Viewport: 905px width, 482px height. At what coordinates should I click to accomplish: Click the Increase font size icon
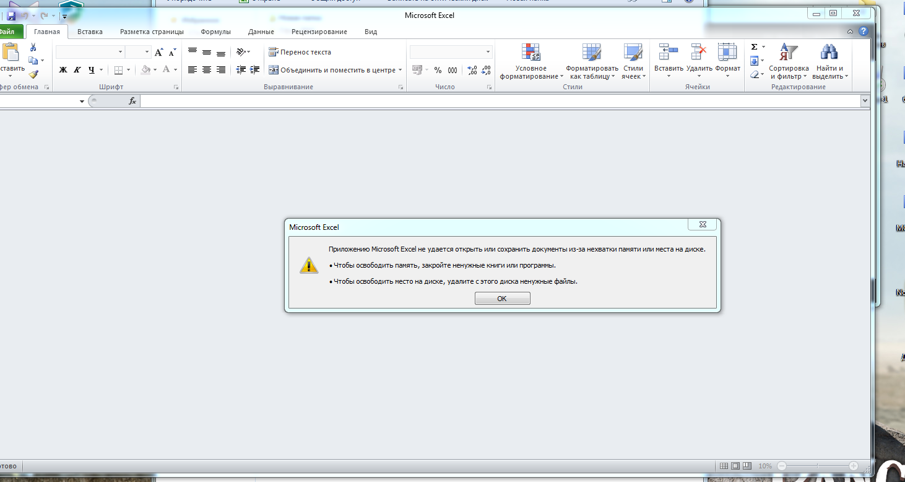click(158, 52)
